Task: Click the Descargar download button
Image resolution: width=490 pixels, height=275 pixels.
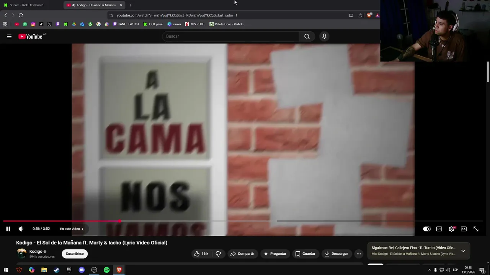Action: click(x=336, y=254)
